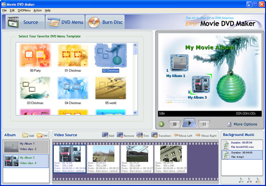Open the DVDMenu menu
This screenshot has height=186, width=266.
click(x=24, y=11)
